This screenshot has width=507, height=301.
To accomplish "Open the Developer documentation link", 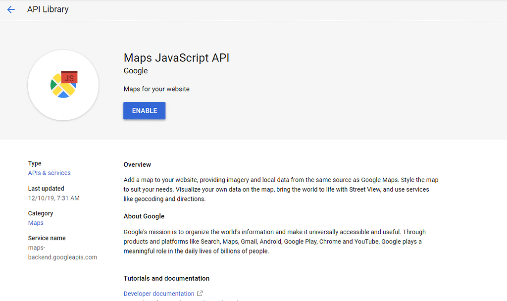I will (159, 294).
